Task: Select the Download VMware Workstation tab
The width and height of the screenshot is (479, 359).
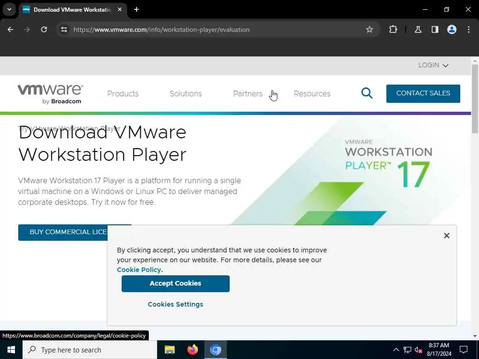Action: tap(73, 9)
